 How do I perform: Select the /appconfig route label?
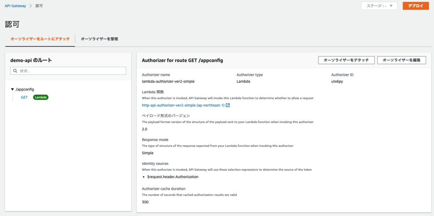click(x=25, y=89)
